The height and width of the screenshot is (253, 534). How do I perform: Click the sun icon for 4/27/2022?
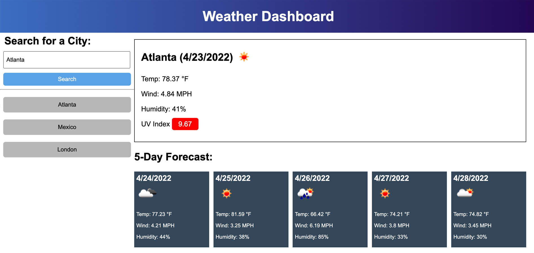pos(385,193)
